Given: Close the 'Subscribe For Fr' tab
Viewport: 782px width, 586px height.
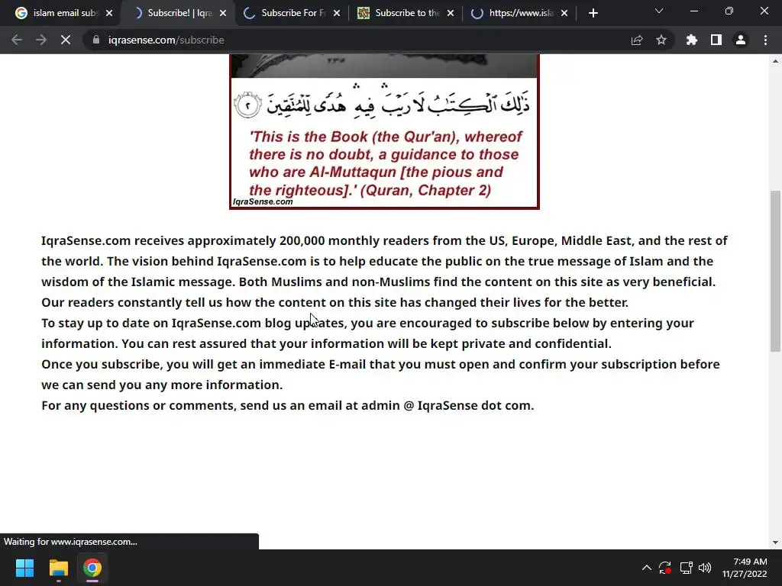Looking at the screenshot, I should (x=337, y=13).
